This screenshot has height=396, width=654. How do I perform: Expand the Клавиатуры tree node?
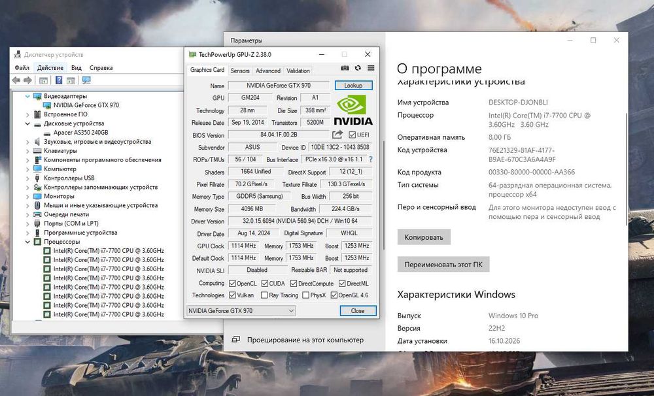point(27,151)
